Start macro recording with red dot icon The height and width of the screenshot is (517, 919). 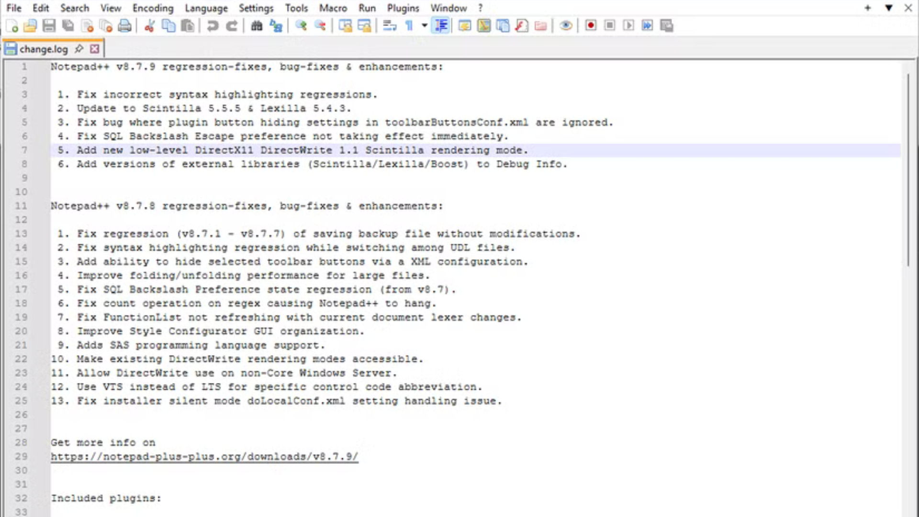coord(591,26)
